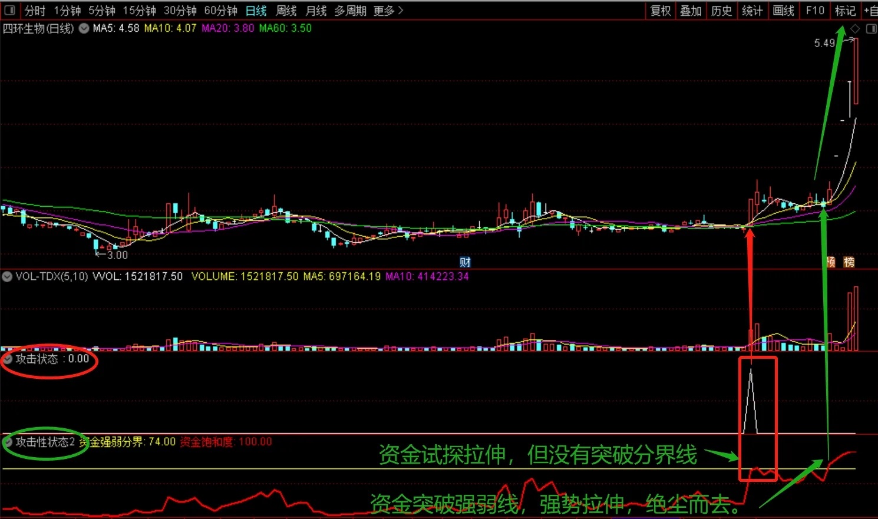
Task: Toggle the indicator circle next to 四环生物(日线)
Action: pos(84,28)
